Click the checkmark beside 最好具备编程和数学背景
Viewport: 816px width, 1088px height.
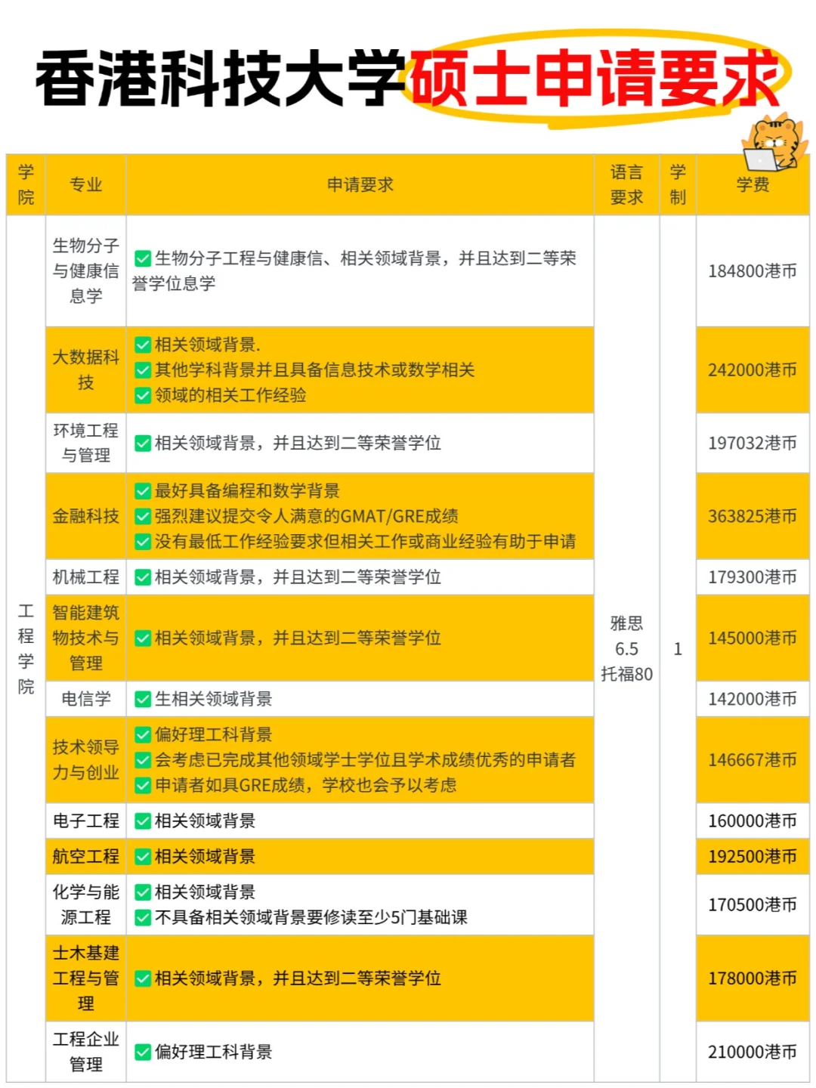pyautogui.click(x=142, y=491)
